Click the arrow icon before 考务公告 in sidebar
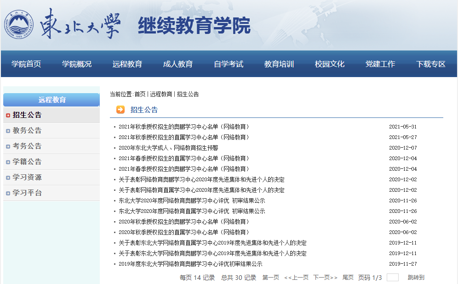The image size is (458, 284). pyautogui.click(x=8, y=147)
